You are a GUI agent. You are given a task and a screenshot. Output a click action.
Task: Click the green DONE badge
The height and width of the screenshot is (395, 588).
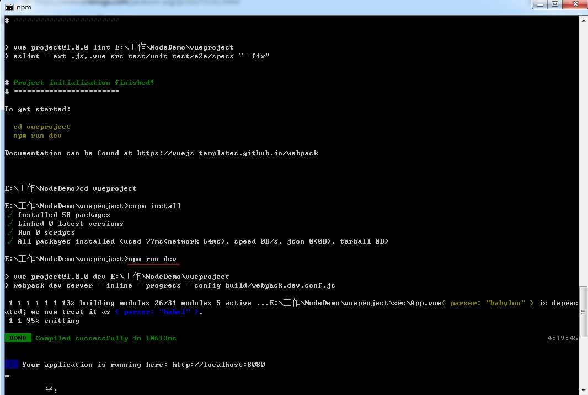point(18,338)
